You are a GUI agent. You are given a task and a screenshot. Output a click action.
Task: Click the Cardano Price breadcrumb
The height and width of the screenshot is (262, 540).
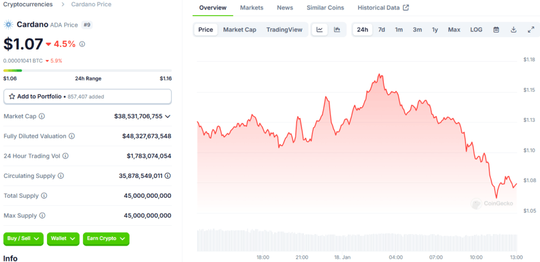pos(91,4)
